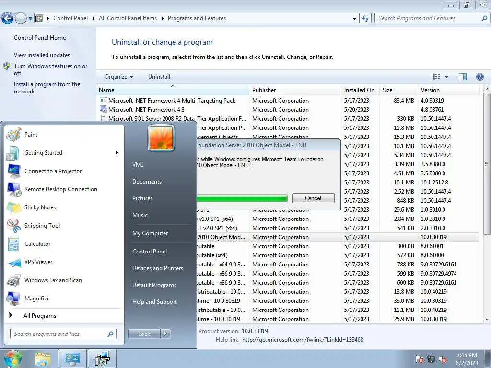Open Devices and Printers
Image resolution: width=491 pixels, height=368 pixels.
pyautogui.click(x=157, y=268)
